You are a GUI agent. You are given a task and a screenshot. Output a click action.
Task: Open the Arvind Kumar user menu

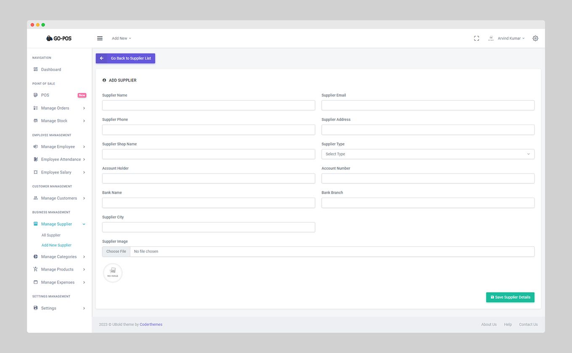(511, 38)
